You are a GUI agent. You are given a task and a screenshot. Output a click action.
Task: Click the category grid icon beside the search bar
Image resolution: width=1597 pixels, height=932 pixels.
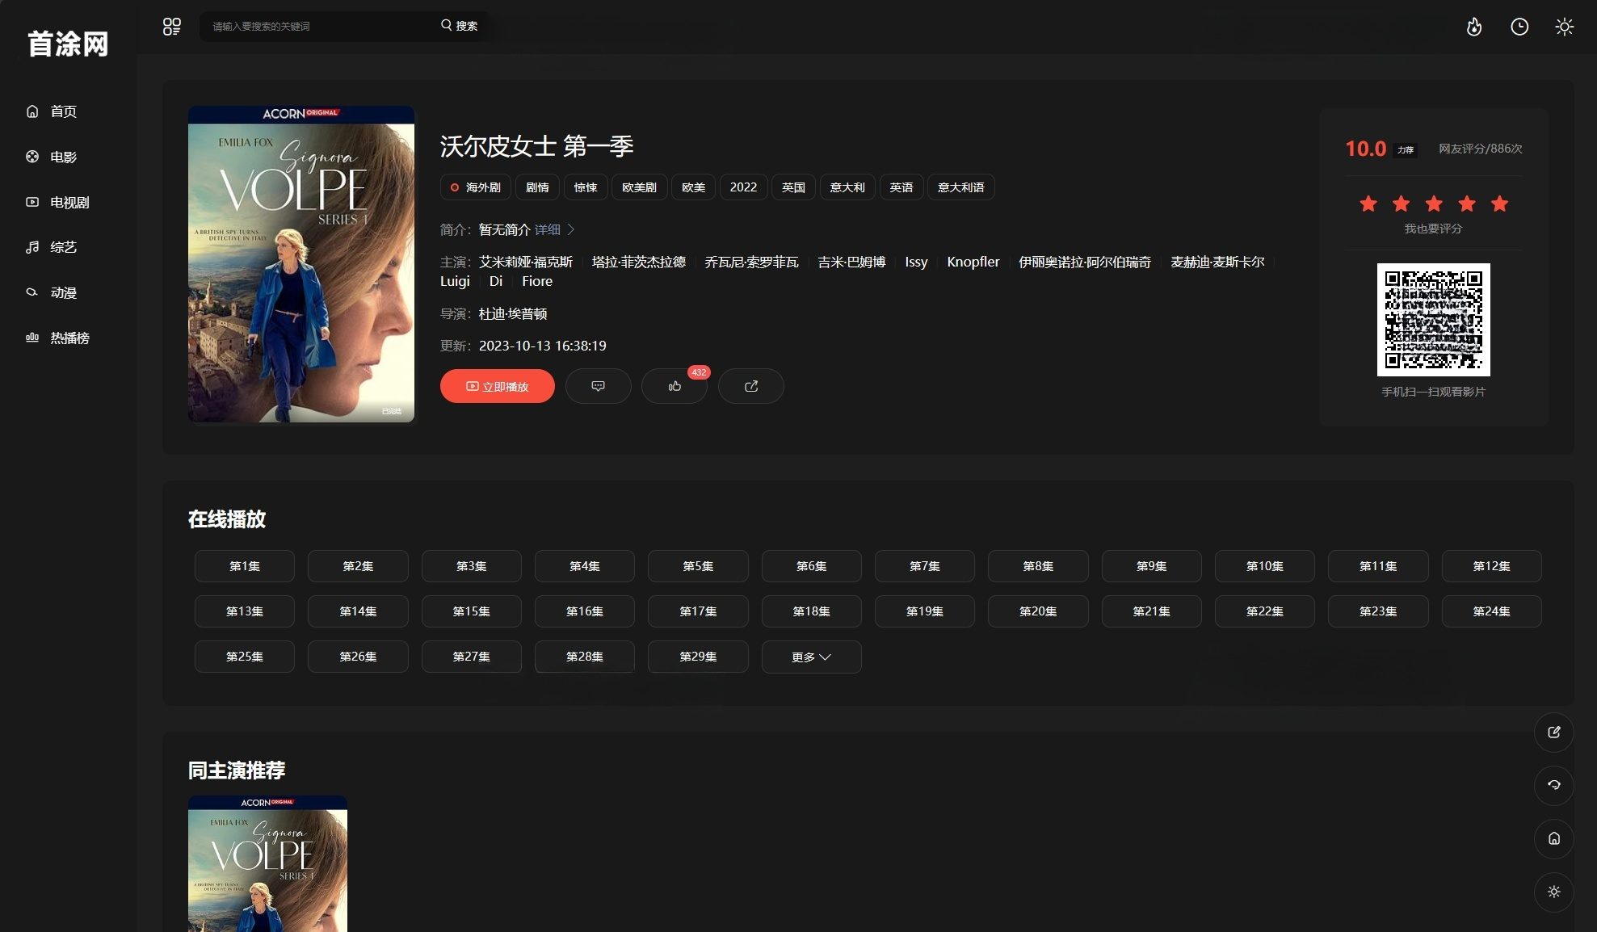click(171, 26)
